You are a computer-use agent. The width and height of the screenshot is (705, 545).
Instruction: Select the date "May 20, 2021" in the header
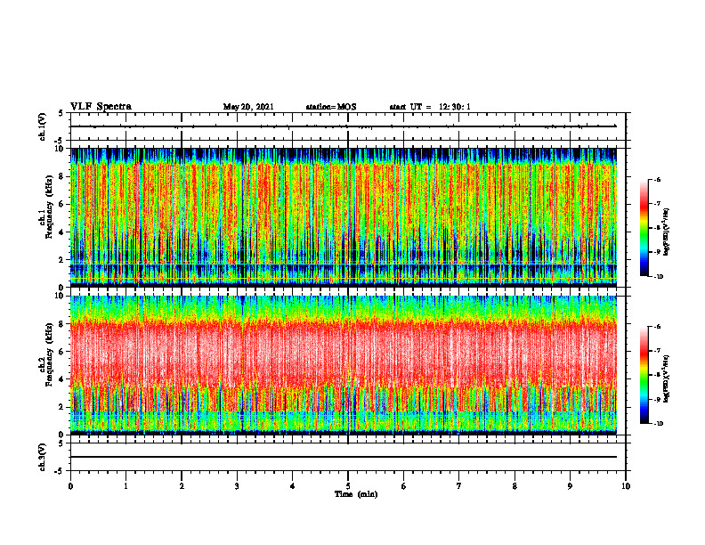pyautogui.click(x=248, y=107)
